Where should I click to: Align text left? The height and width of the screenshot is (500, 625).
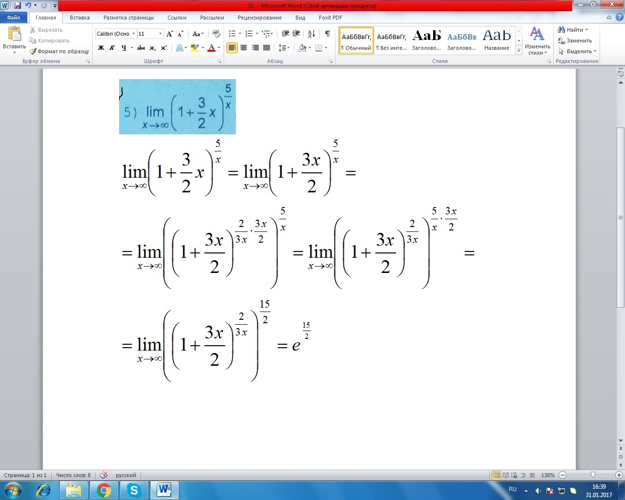tap(232, 48)
